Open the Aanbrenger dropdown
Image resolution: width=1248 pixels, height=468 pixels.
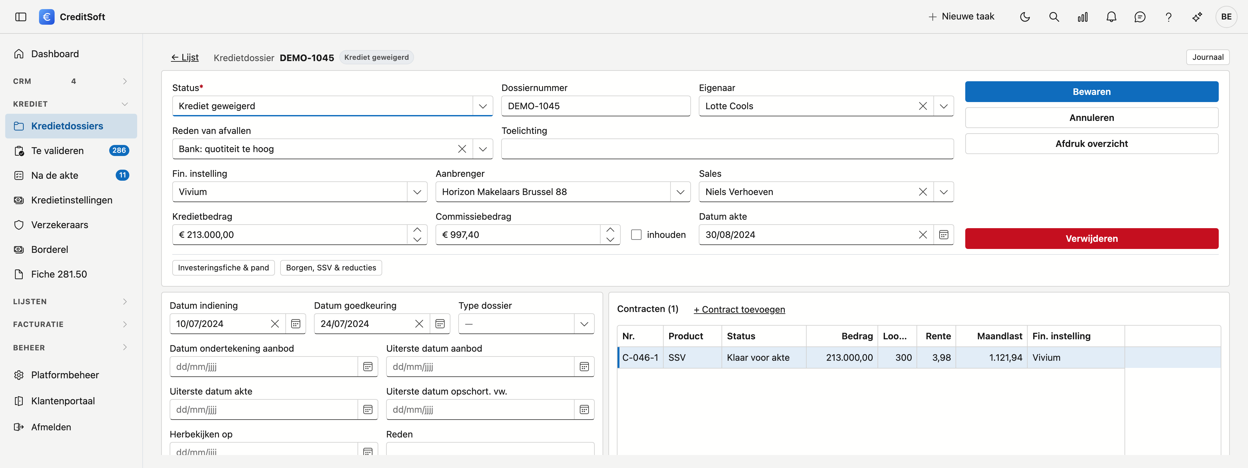tap(680, 192)
